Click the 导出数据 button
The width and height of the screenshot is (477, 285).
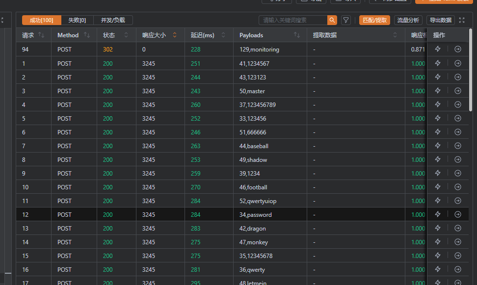click(x=440, y=20)
